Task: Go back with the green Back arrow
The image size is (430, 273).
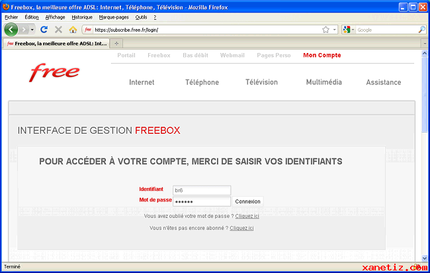Action: point(11,29)
